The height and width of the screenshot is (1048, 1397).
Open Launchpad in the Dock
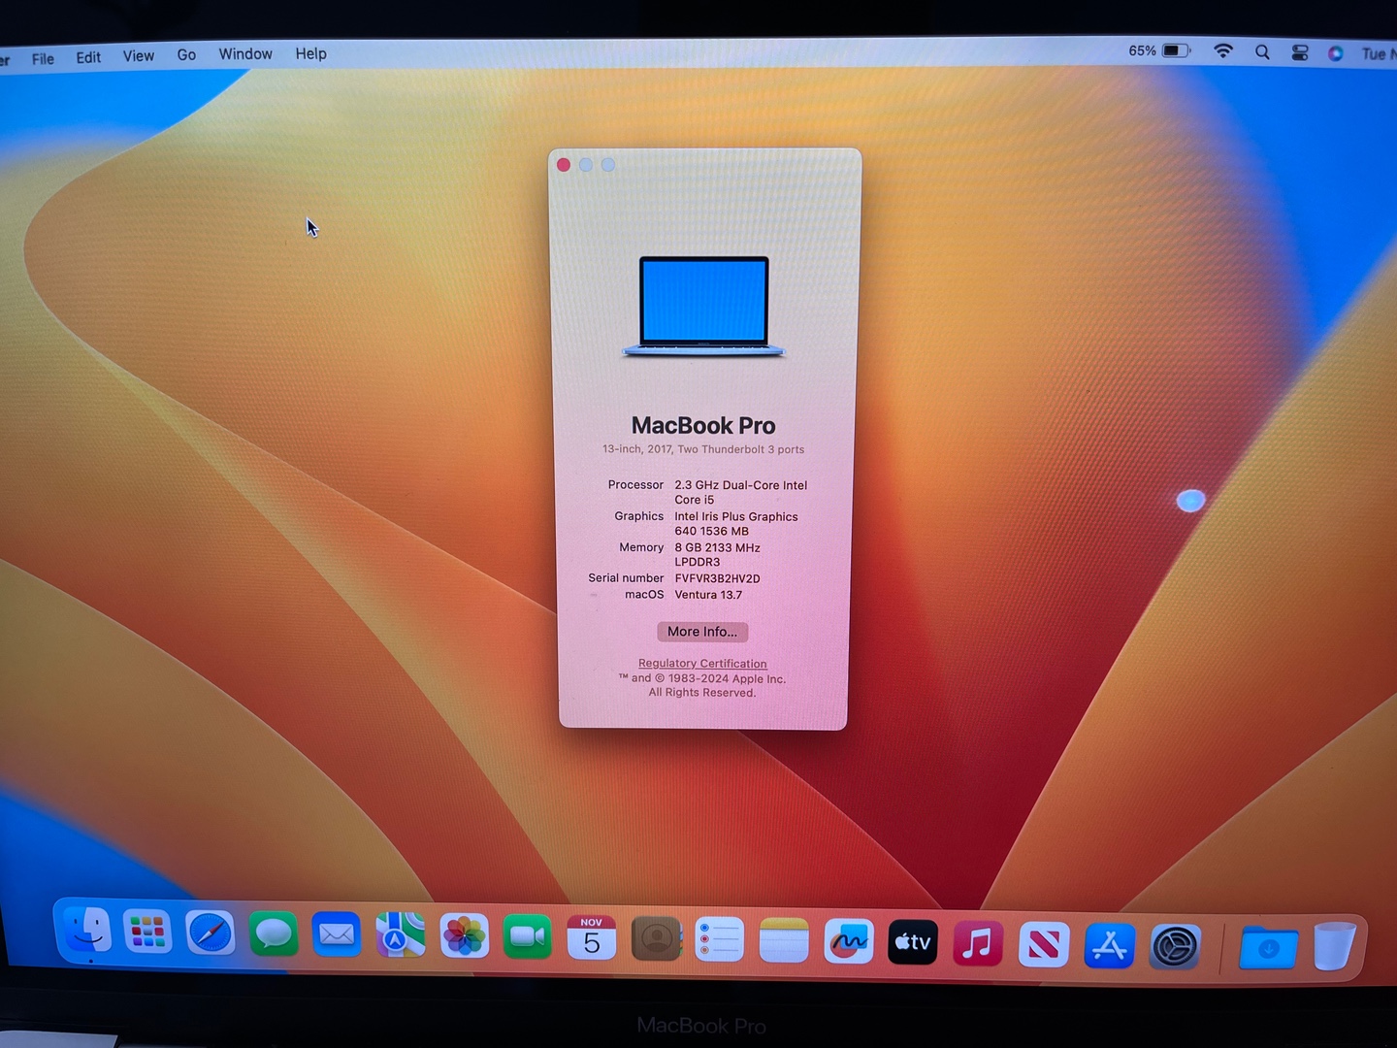[147, 933]
